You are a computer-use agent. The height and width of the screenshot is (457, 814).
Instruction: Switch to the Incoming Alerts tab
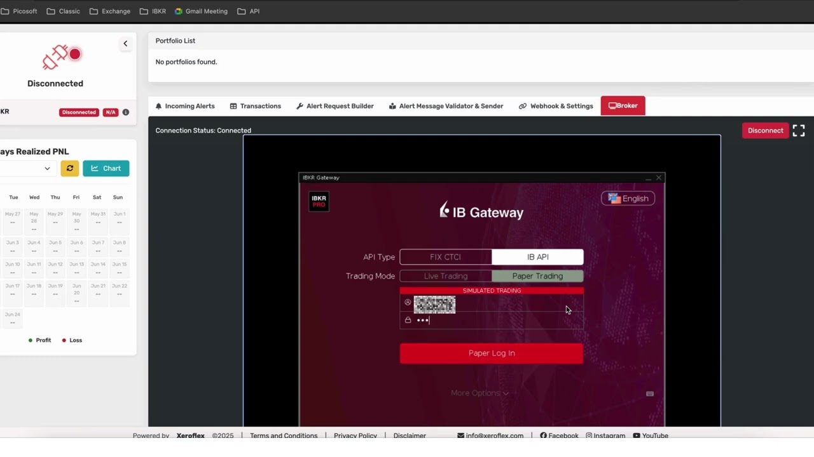(x=185, y=106)
